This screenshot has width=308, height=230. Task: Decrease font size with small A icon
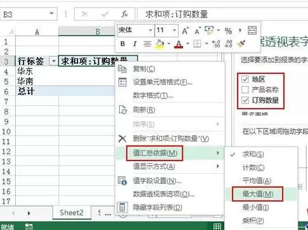[198, 31]
